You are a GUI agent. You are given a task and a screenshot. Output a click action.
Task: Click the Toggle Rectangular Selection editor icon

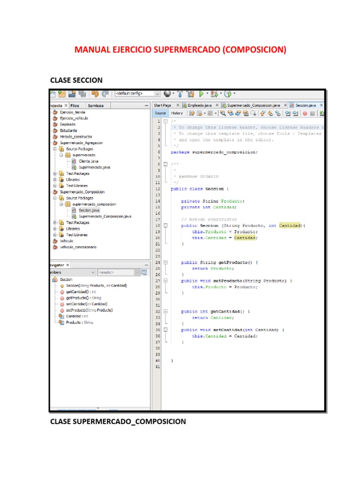[253, 113]
